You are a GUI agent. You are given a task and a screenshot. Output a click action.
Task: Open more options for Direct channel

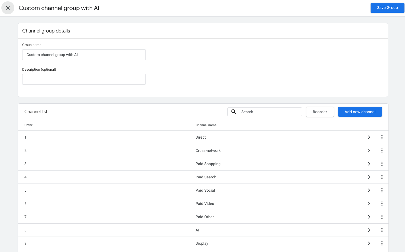point(382,137)
